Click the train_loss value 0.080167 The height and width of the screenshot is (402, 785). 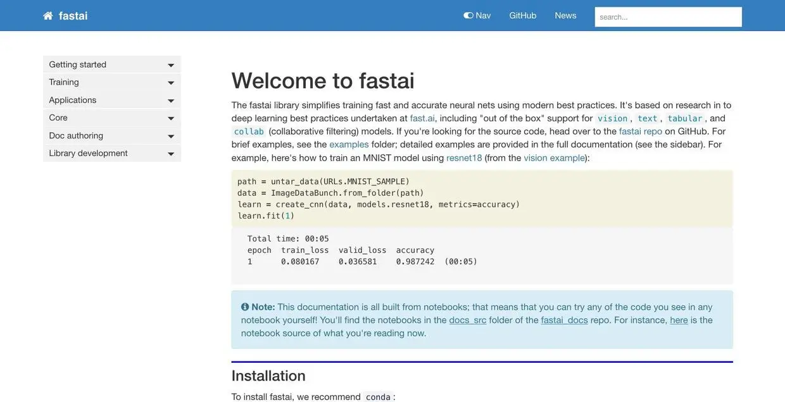pos(300,261)
